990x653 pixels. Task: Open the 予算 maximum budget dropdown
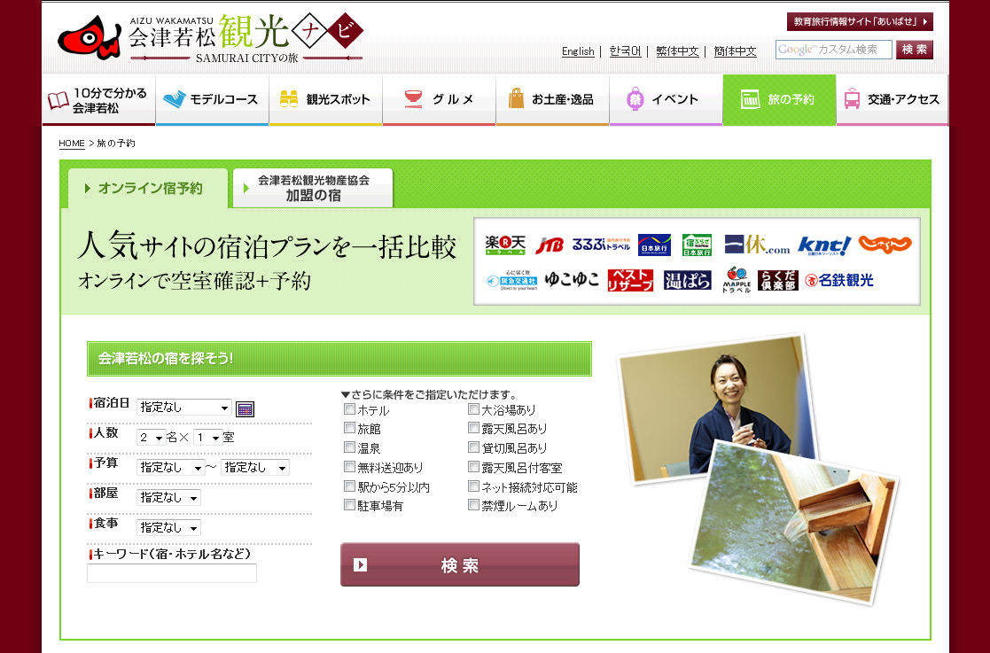255,468
